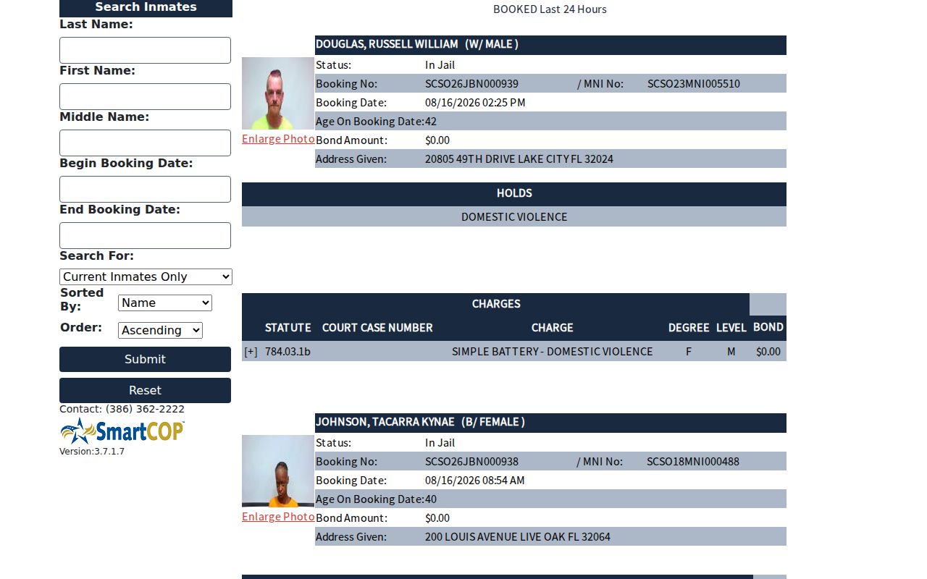Click the HOLDS section header
The width and height of the screenshot is (927, 579).
(x=514, y=193)
